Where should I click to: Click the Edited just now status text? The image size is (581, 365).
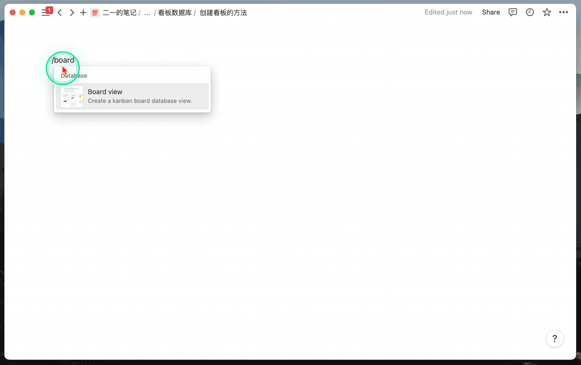(448, 12)
